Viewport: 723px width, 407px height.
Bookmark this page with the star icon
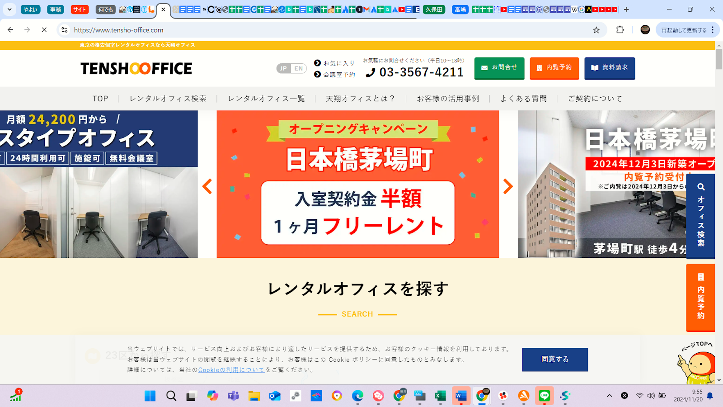596,30
